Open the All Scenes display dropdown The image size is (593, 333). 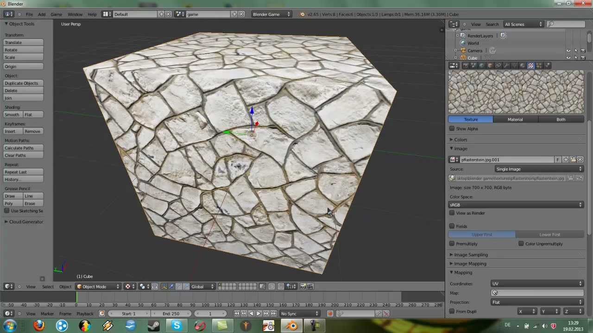524,24
